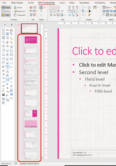Click the "Fifth level" bullet text
116x166 pixels.
coord(103,91)
